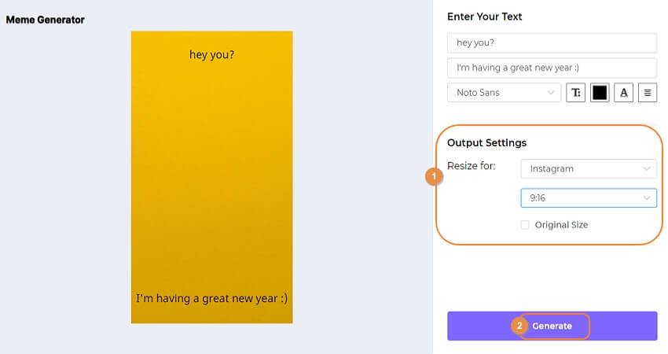Screen dimensions: 668x354
Task: Click the orange step 2 badge
Action: tap(519, 326)
